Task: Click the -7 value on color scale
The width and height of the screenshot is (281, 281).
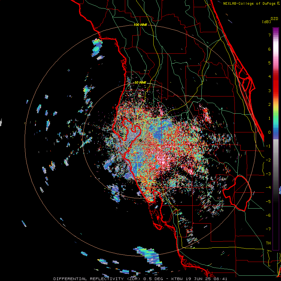Action: [x=268, y=229]
